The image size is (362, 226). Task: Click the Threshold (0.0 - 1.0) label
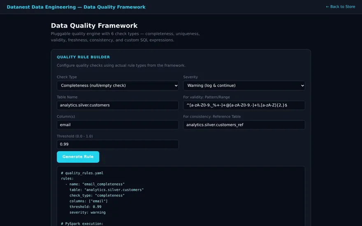(75, 136)
